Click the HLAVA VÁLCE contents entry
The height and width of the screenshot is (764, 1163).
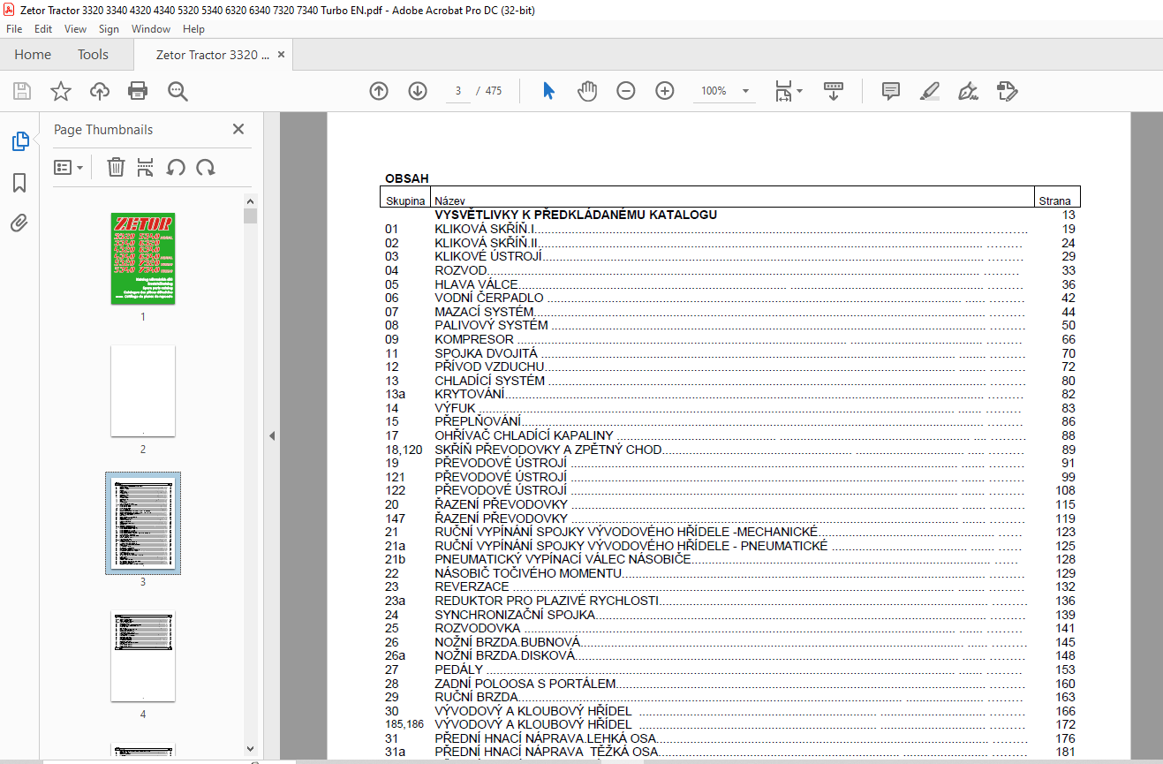(x=476, y=284)
